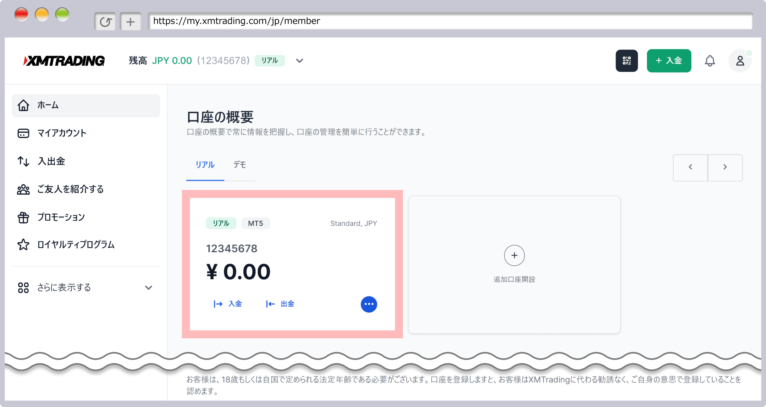Click the green 入金 deposit button
This screenshot has width=766, height=407.
[669, 61]
